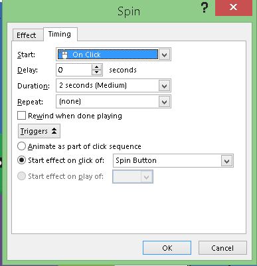The image size is (257, 266).
Task: Click inside the Delay input field
Action: [x=74, y=70]
